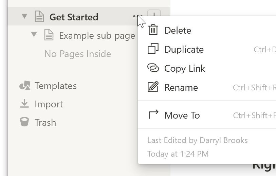This screenshot has width=276, height=176.
Task: Click the trash can icon beside Delete
Action: [x=153, y=30]
